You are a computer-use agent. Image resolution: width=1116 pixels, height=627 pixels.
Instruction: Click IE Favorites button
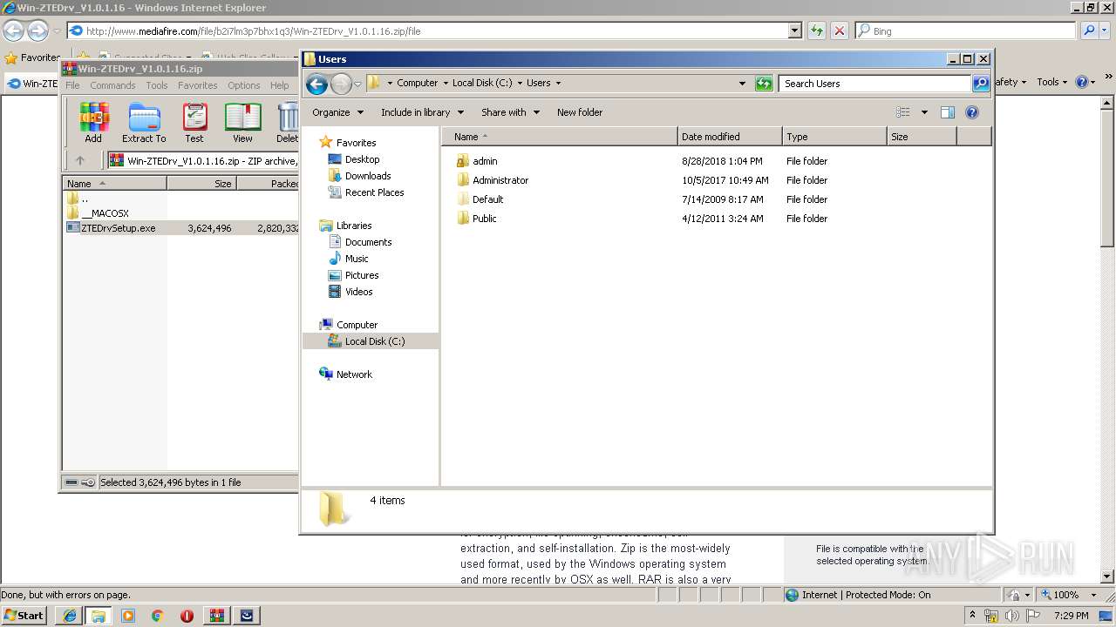[x=32, y=57]
